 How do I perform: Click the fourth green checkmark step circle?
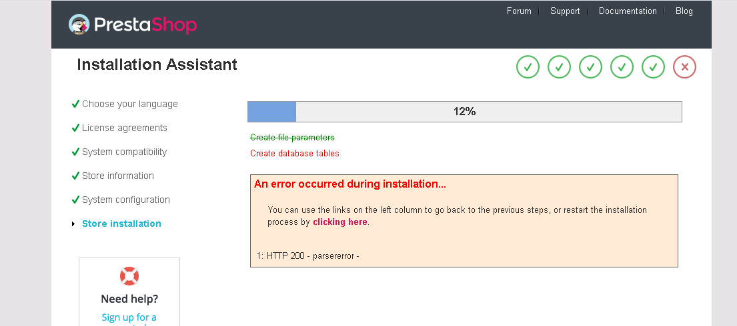pyautogui.click(x=622, y=67)
